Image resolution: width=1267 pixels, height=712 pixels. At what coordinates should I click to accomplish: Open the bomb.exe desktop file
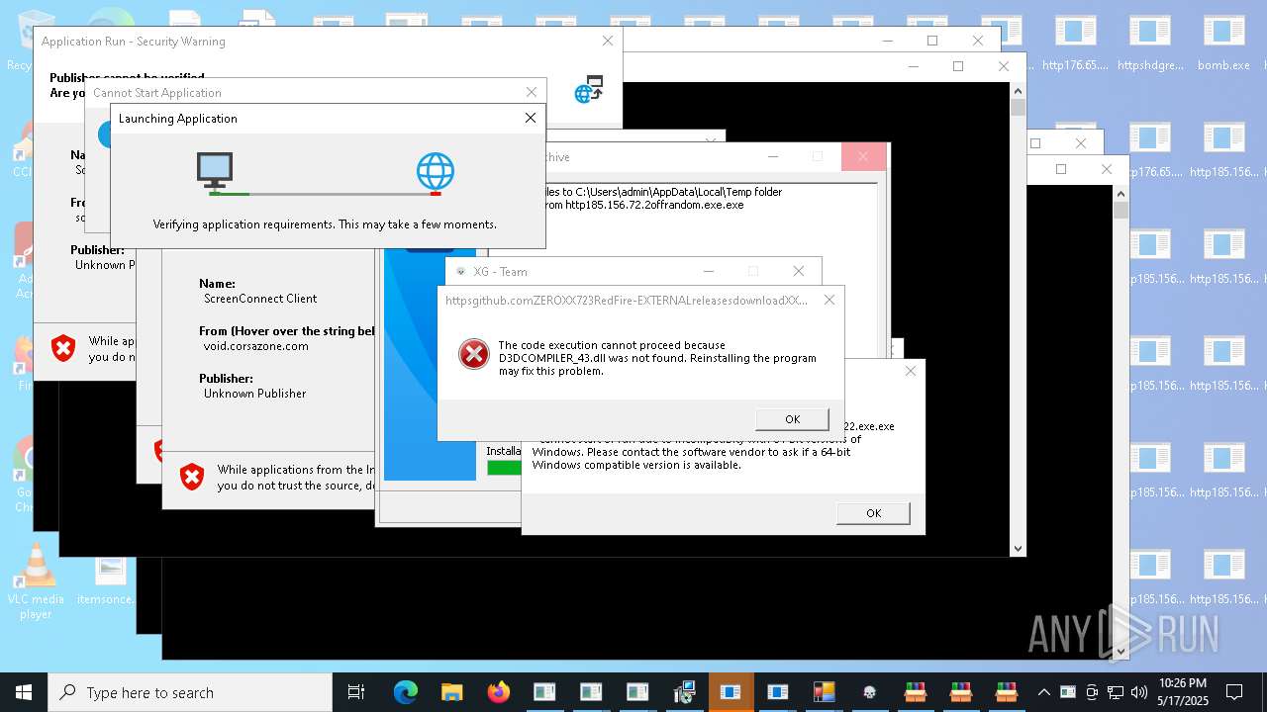click(1223, 44)
